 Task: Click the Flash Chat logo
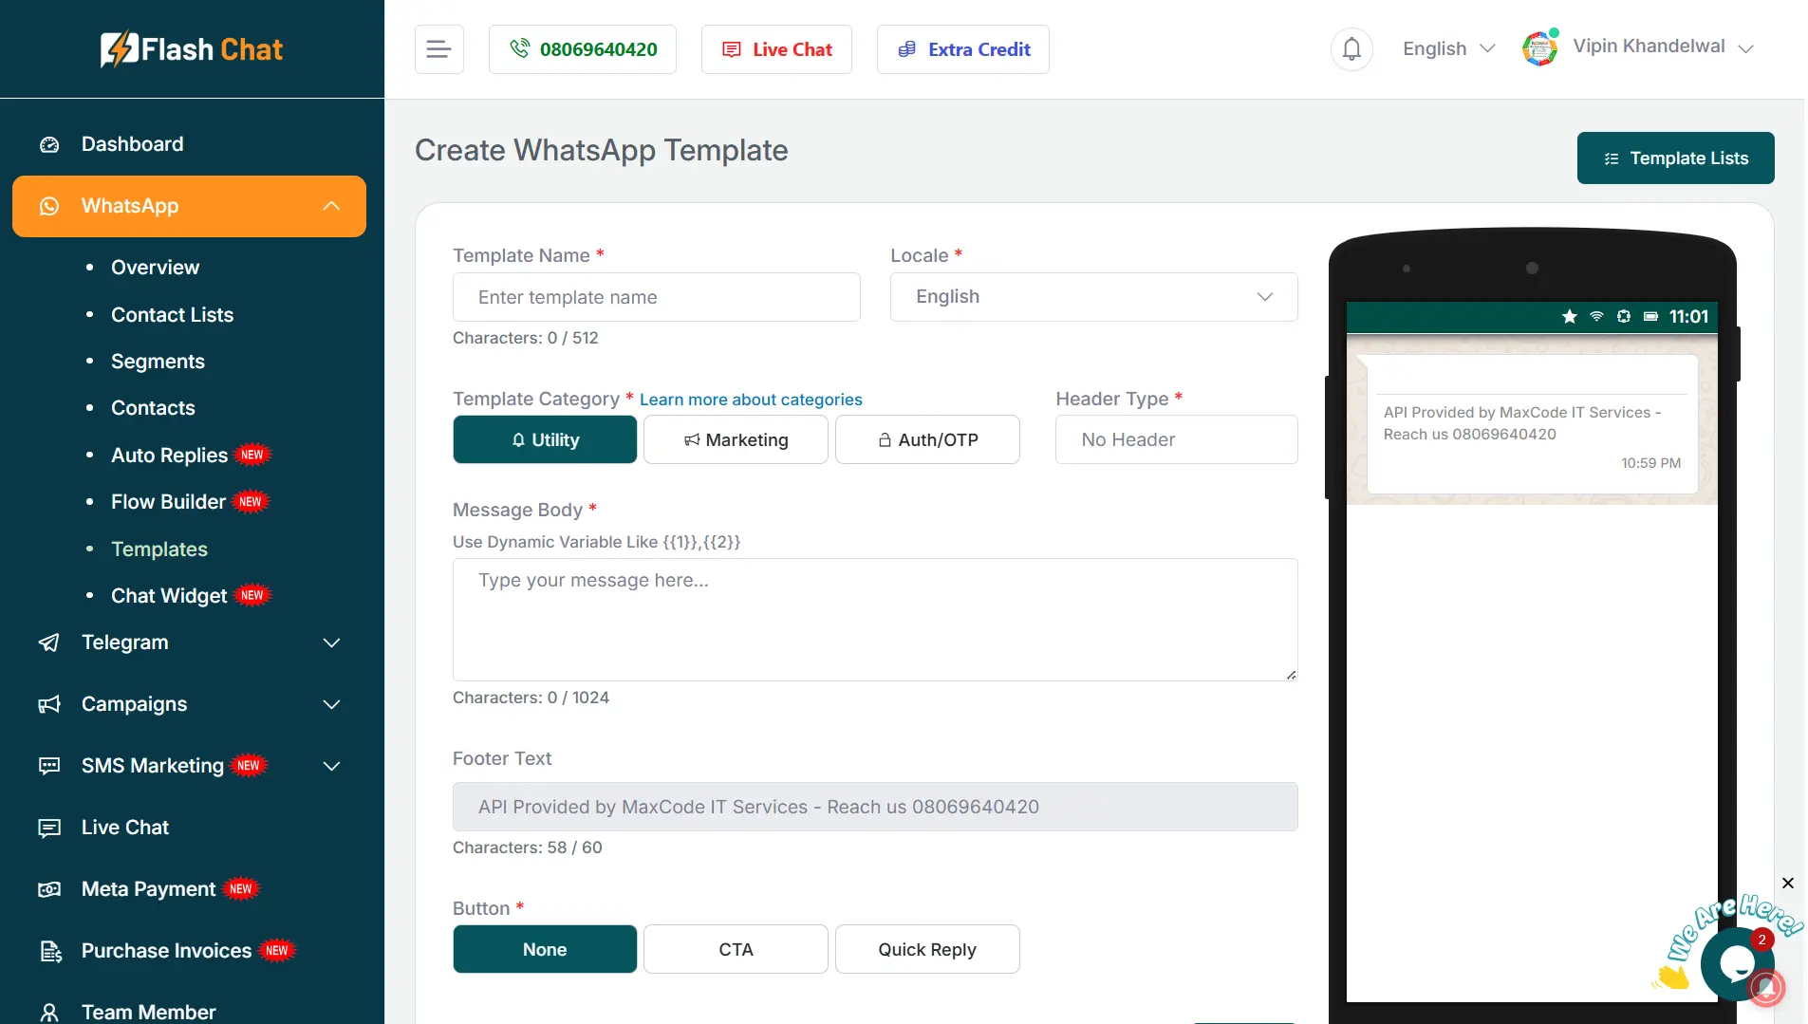click(192, 49)
